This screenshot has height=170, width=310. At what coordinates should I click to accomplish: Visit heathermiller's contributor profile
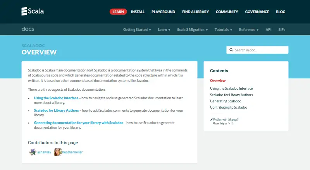coord(72,152)
